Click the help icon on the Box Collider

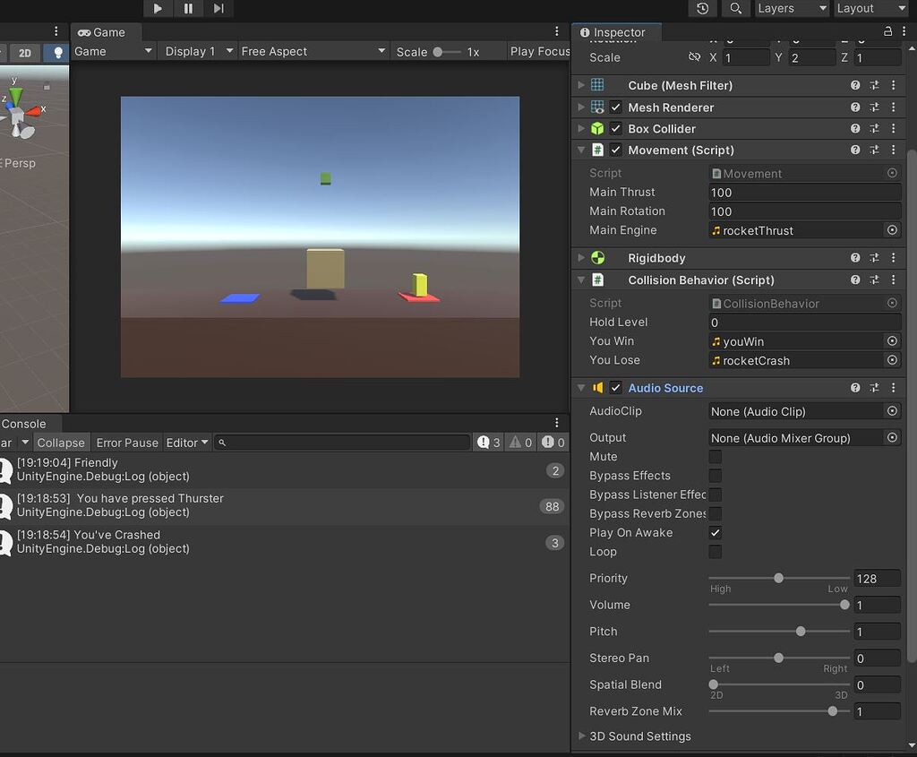[x=856, y=128]
